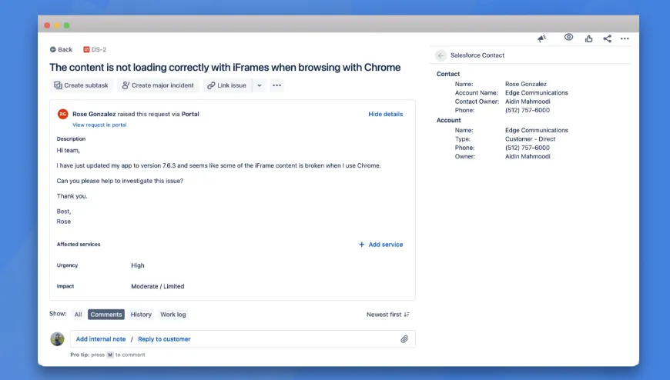Show All activity filter
The width and height of the screenshot is (670, 380).
[x=78, y=315]
